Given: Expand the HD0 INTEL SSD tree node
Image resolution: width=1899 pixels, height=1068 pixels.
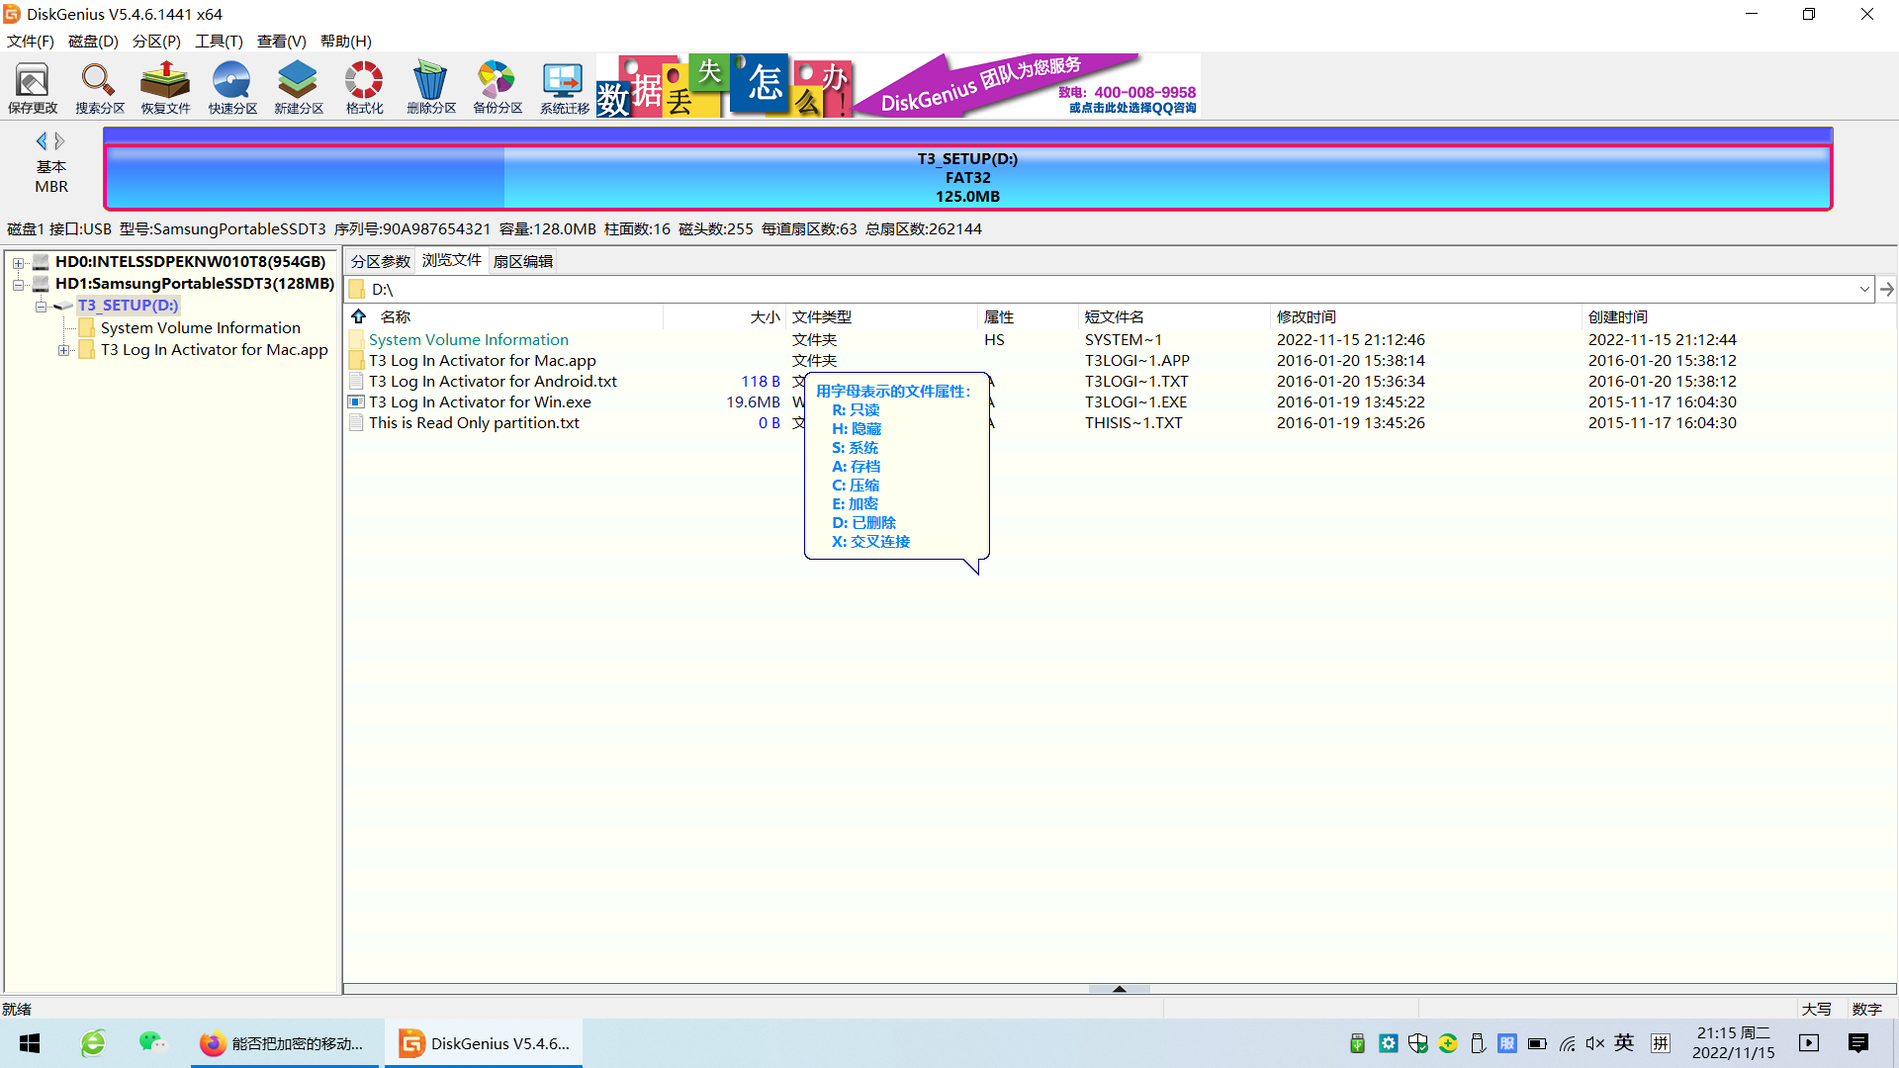Looking at the screenshot, I should pyautogui.click(x=18, y=263).
